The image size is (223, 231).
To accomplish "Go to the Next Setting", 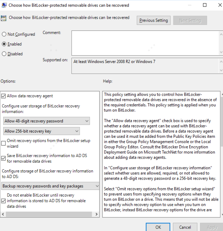I will pos(190,20).
